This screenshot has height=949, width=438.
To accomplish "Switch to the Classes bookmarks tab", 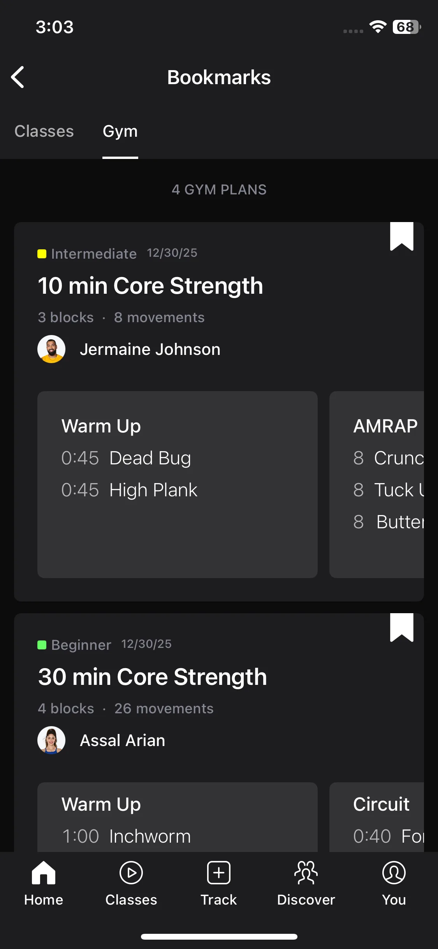I will (44, 132).
